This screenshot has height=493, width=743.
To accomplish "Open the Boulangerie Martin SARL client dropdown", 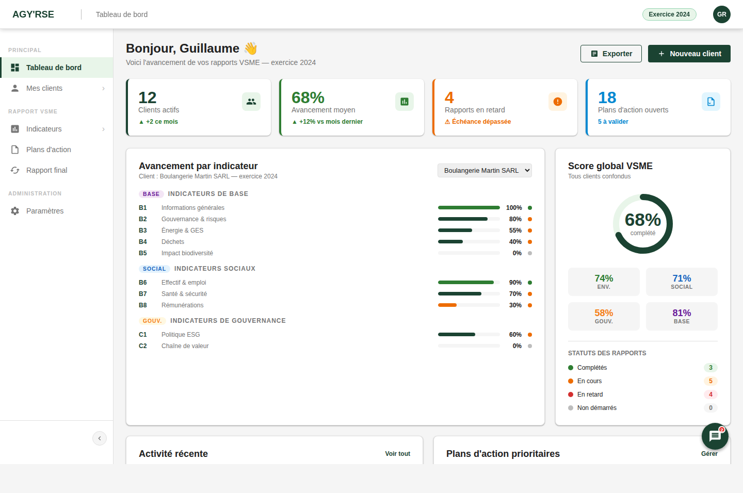I will point(484,170).
